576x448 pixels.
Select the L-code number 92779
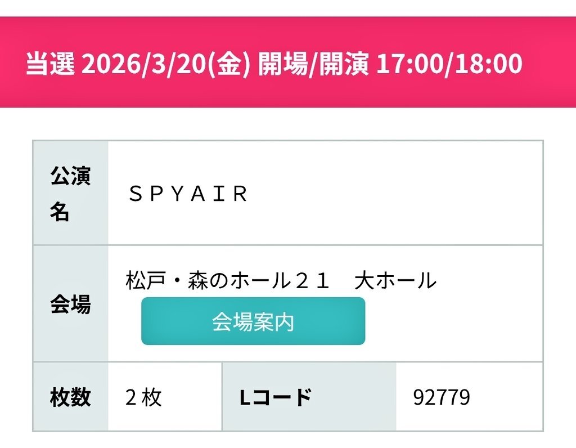click(x=442, y=398)
